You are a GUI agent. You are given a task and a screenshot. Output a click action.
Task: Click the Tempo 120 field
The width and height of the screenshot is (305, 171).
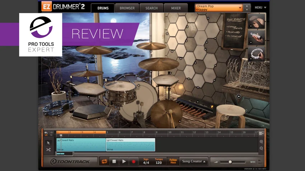pyautogui.click(x=159, y=161)
